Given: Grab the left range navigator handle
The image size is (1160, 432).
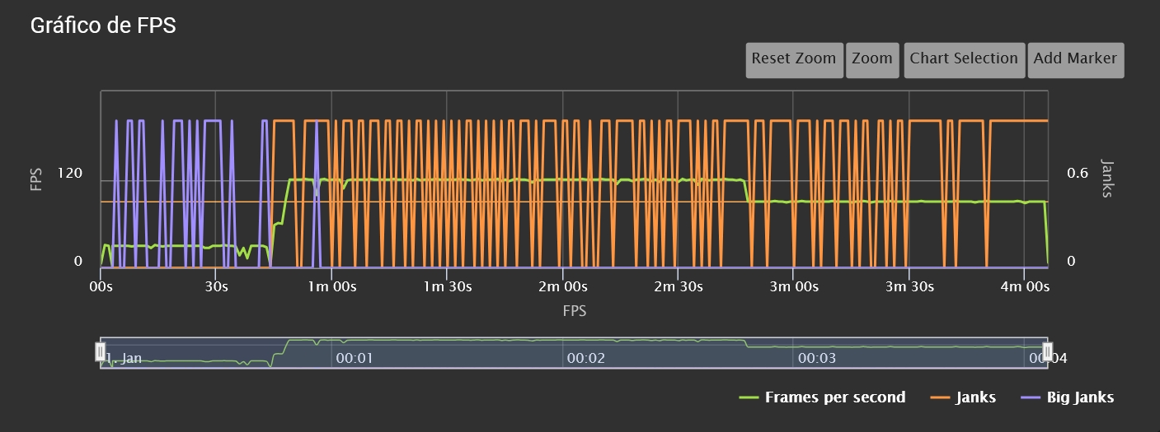Looking at the screenshot, I should click(101, 352).
